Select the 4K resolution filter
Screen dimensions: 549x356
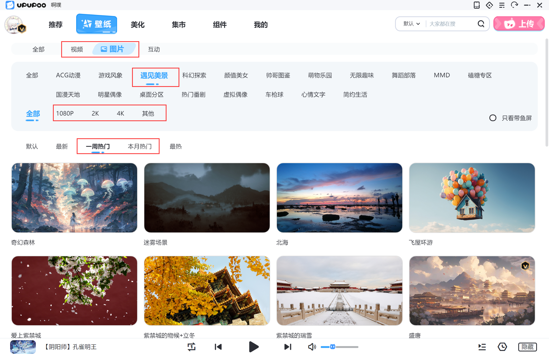pyautogui.click(x=120, y=113)
